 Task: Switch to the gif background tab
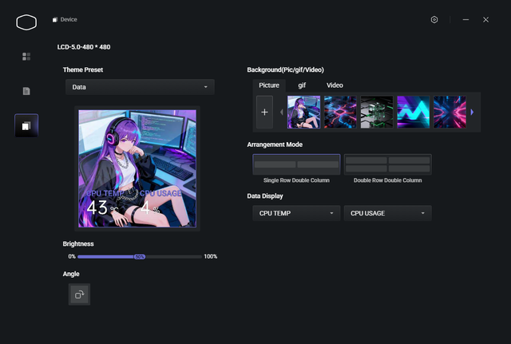coord(303,85)
